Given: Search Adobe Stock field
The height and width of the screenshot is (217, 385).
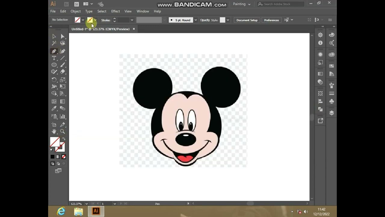Looking at the screenshot, I should [x=281, y=4].
